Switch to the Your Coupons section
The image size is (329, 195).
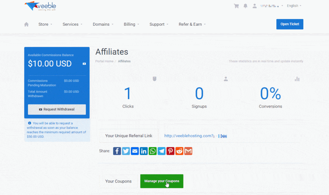tap(119, 181)
